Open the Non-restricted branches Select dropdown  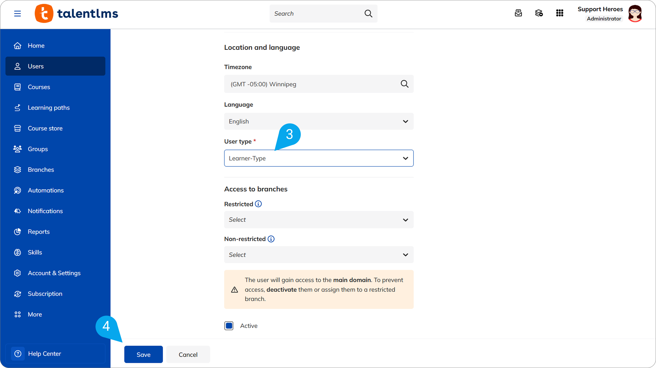tap(319, 255)
